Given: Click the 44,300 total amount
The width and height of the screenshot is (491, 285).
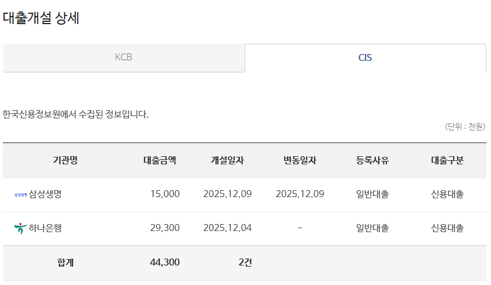Looking at the screenshot, I should point(165,263).
